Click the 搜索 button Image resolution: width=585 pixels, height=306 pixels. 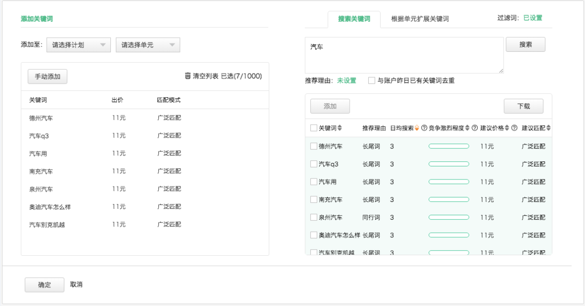[526, 45]
